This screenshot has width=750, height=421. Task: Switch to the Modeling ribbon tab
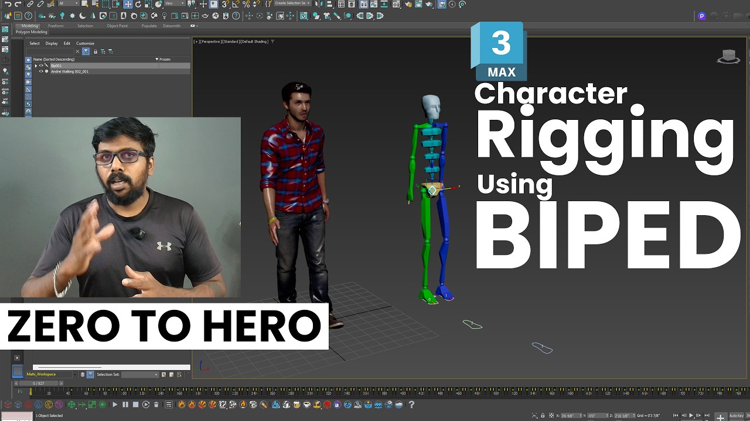[x=29, y=26]
